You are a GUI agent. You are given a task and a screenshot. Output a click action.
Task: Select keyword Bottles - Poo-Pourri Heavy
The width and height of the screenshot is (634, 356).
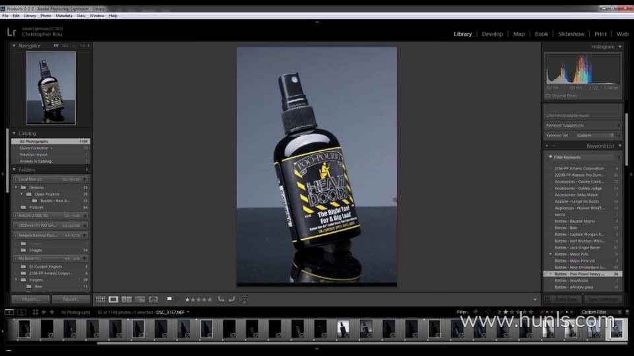tap(582, 274)
